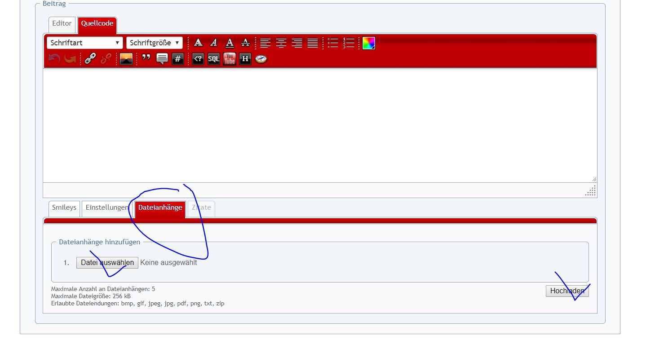The width and height of the screenshot is (655, 340).
Task: Insert a numbered list
Action: coord(349,43)
